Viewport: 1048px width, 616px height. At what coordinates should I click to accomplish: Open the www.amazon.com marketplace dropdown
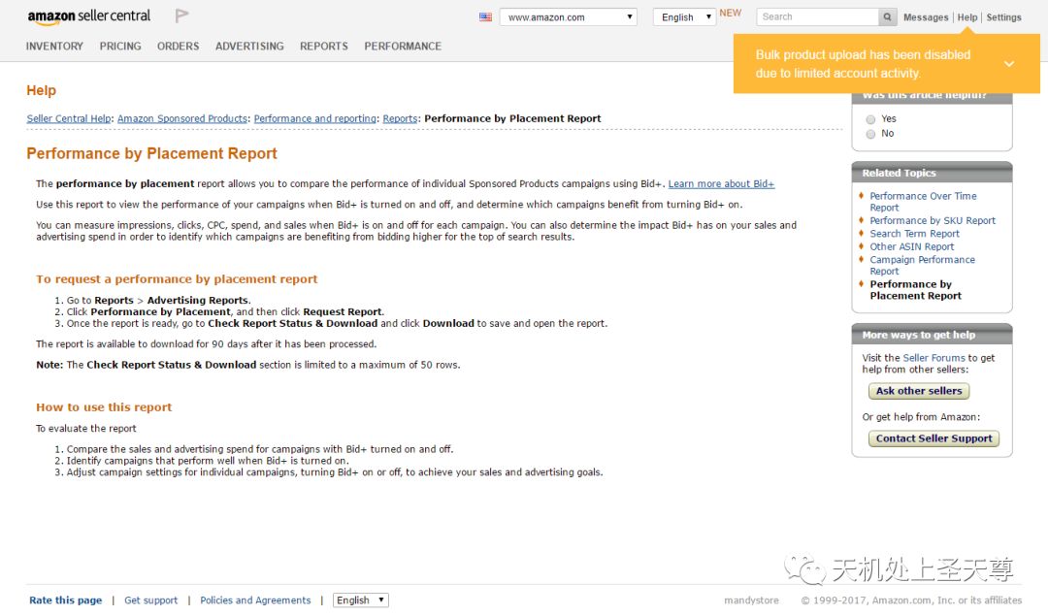[x=568, y=17]
